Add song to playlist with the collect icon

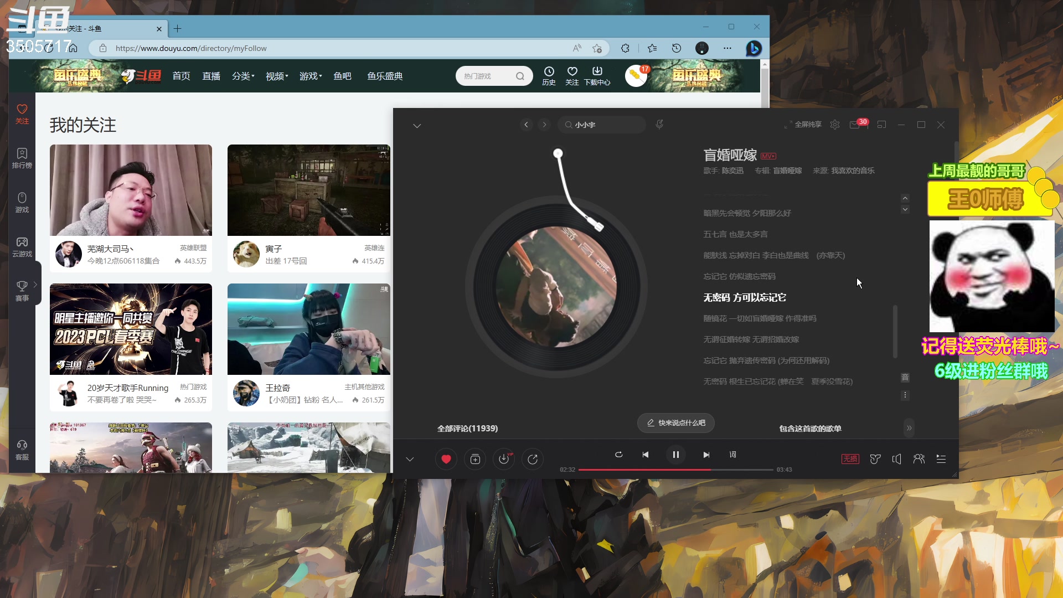[475, 459]
